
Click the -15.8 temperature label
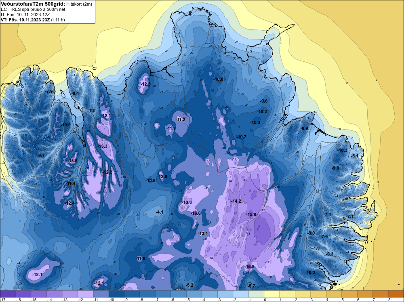[x=251, y=214]
